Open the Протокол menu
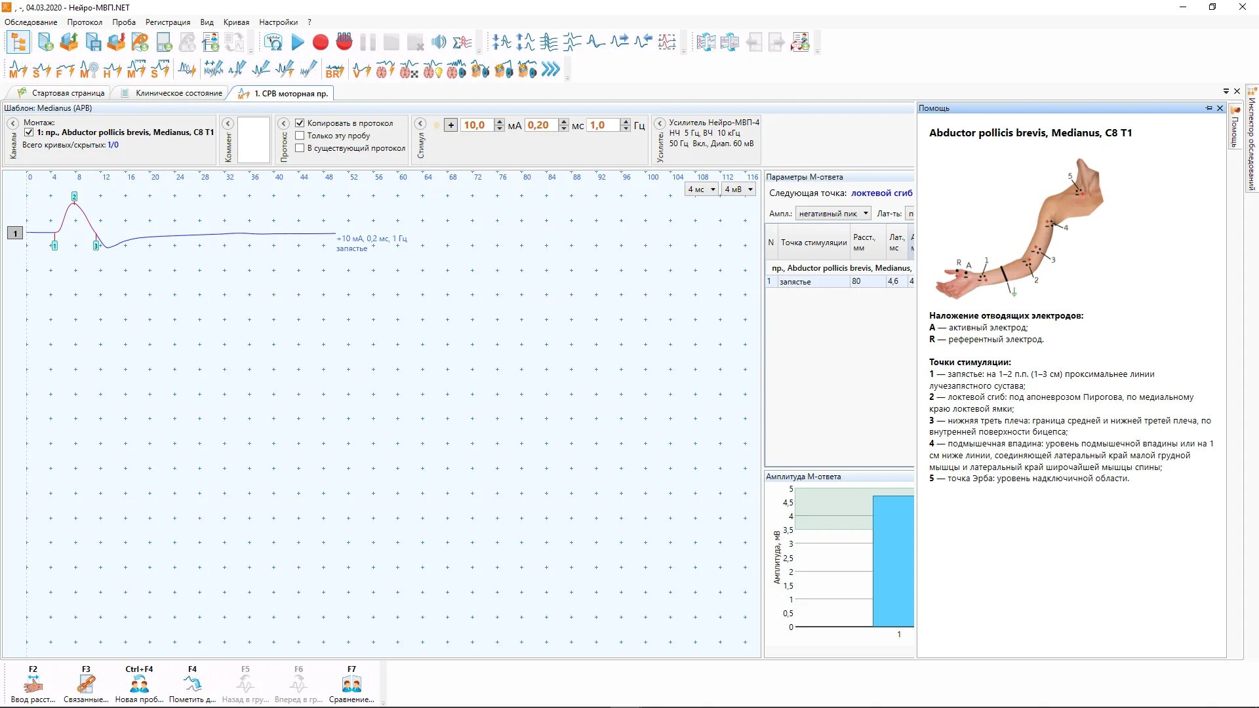The image size is (1259, 708). (85, 22)
